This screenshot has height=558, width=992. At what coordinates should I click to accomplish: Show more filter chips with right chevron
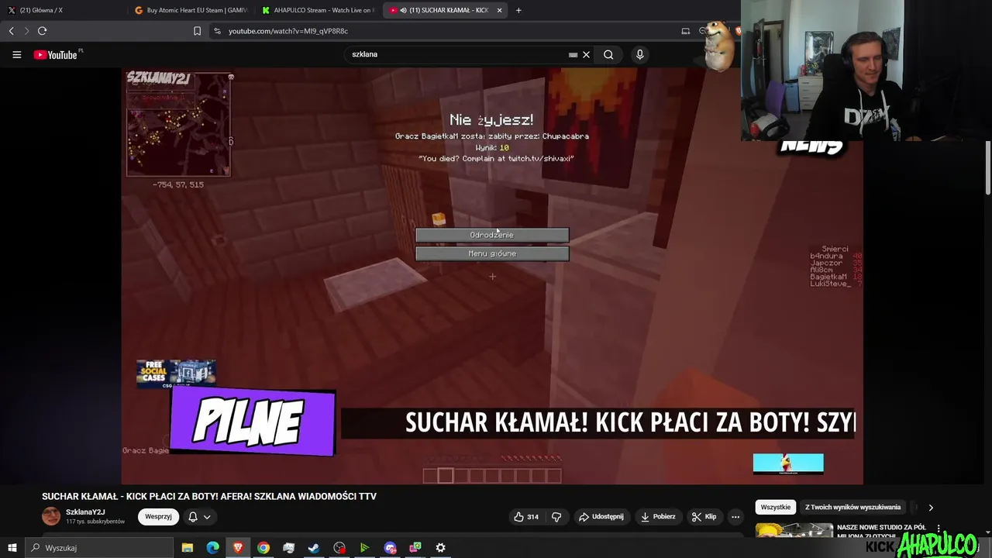[x=931, y=508]
